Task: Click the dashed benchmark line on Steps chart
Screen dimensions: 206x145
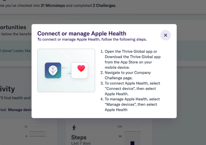Action: tap(132, 131)
